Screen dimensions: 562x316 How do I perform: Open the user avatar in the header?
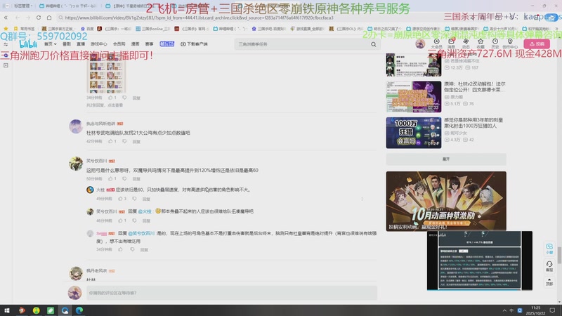pyautogui.click(x=420, y=44)
